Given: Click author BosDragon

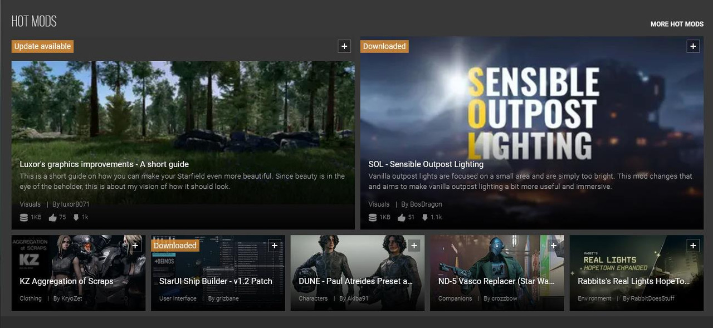Looking at the screenshot, I should (426, 204).
